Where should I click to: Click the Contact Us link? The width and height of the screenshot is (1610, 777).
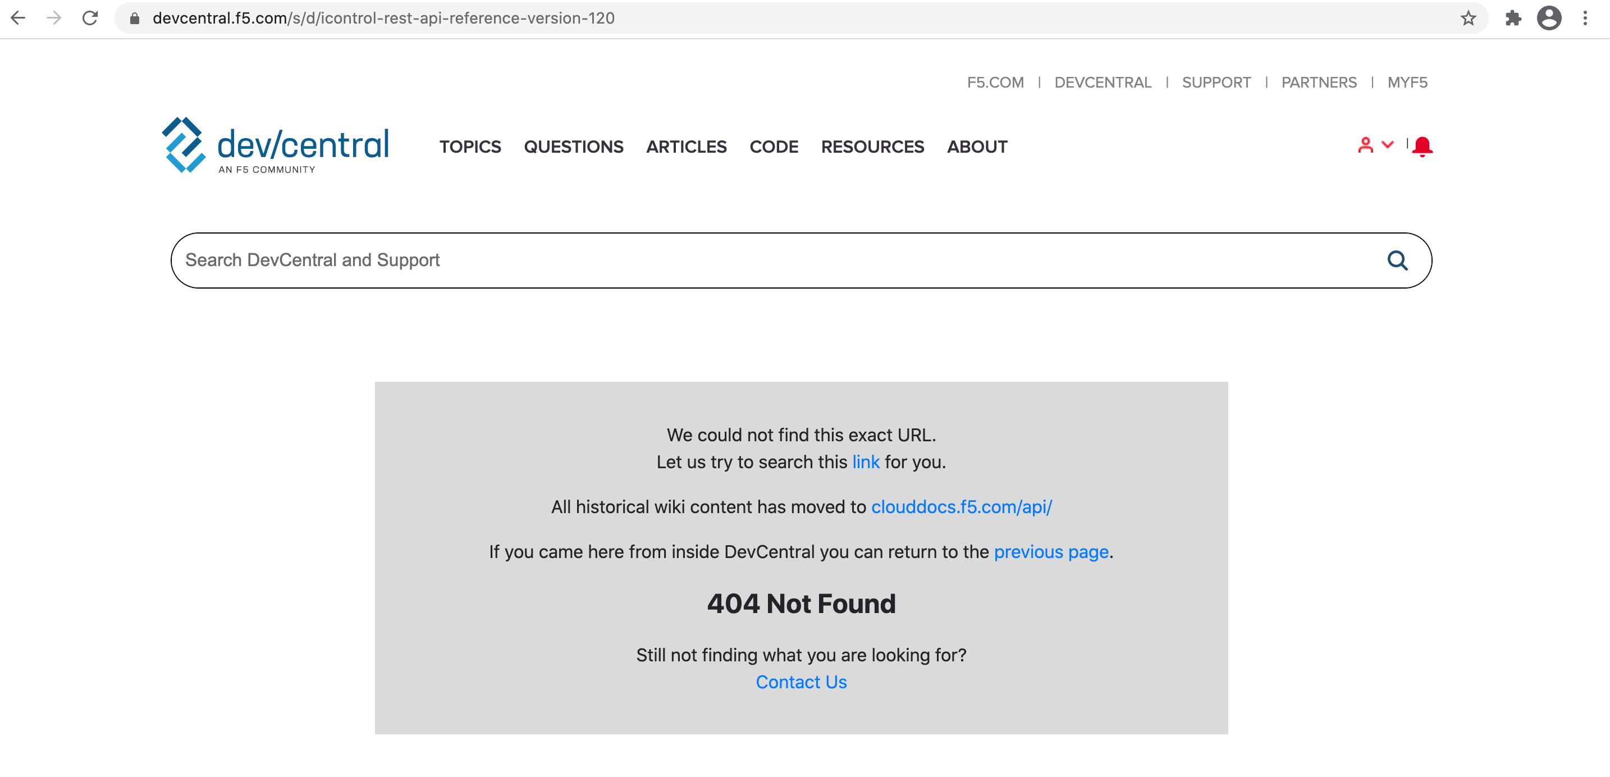801,682
